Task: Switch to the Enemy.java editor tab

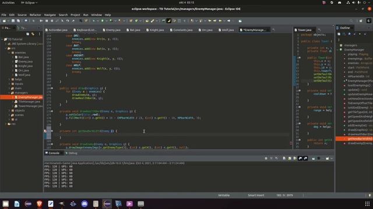Action: pos(111,30)
